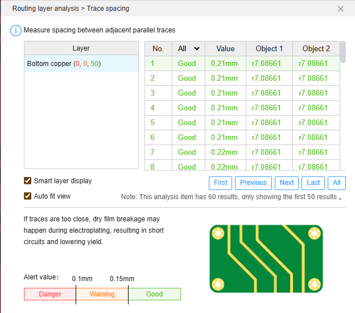Screen dimensions: 355x313
Task: Click the All button below the table
Action: point(337,183)
